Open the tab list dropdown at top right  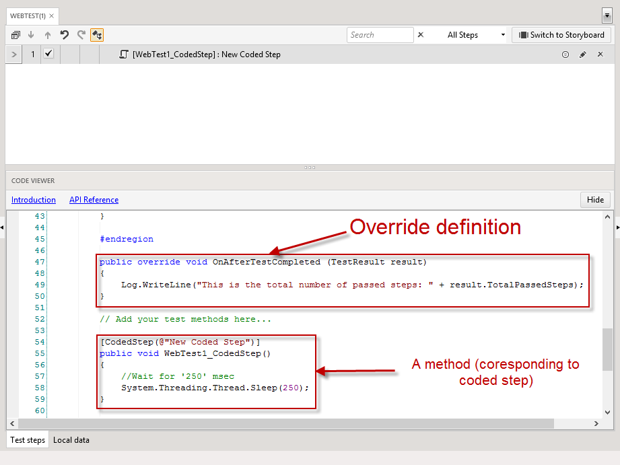click(607, 16)
